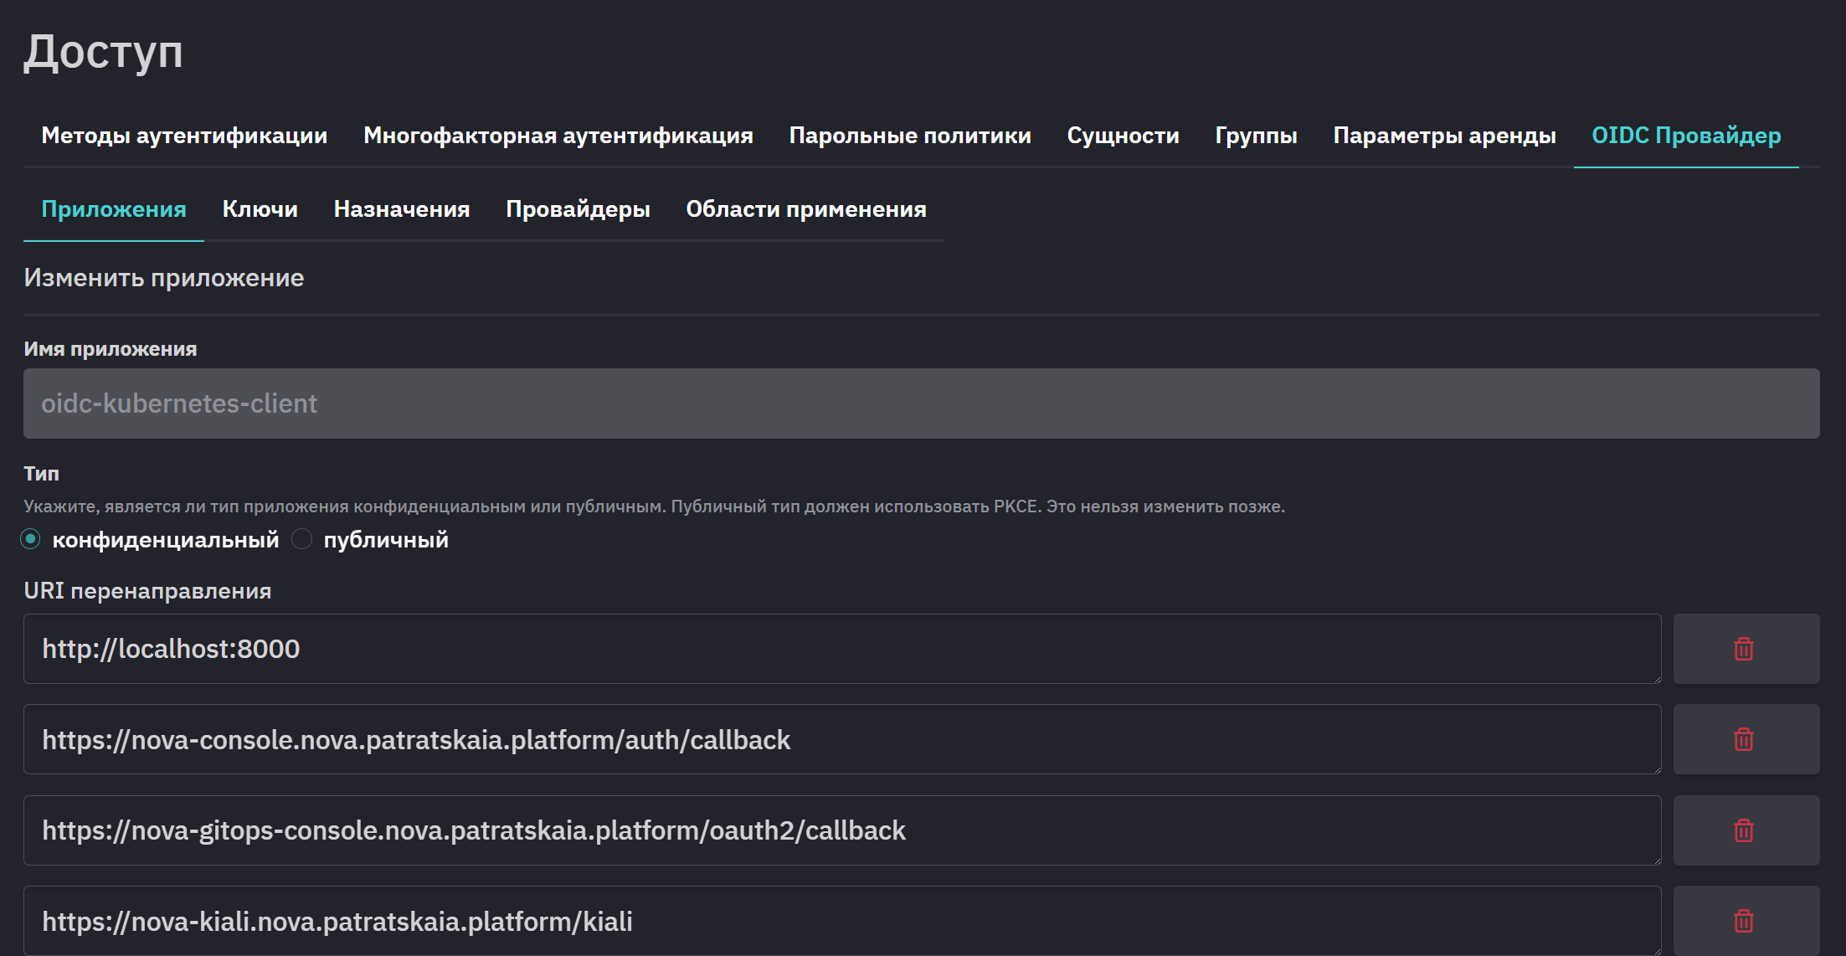Viewport: 1846px width, 956px height.
Task: Open the Области применения sub-tab
Action: (806, 209)
